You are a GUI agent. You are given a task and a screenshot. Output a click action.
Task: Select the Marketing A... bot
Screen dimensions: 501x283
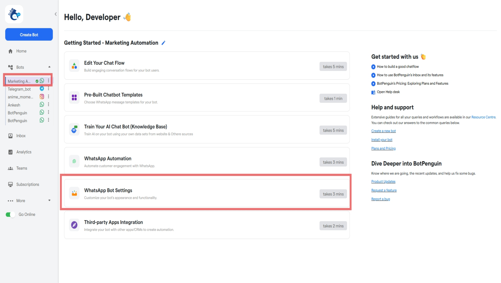(x=19, y=81)
